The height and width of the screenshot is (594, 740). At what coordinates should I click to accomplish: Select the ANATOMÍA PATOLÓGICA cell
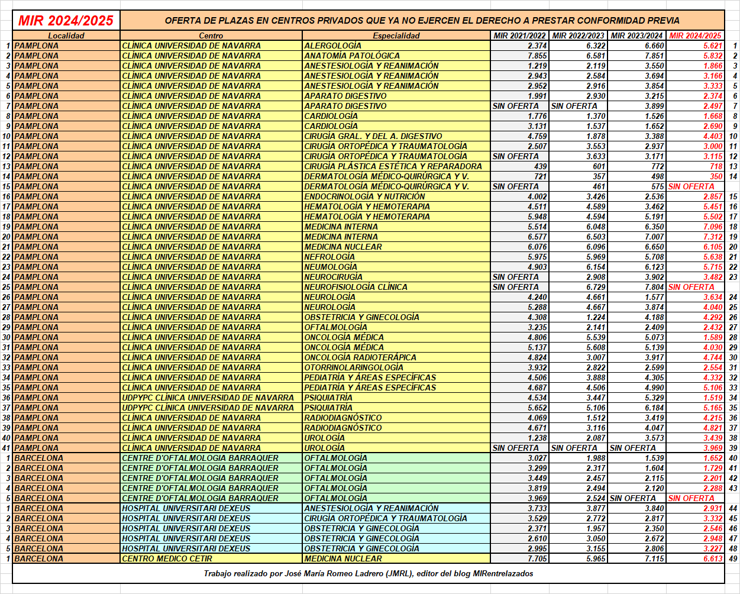396,56
